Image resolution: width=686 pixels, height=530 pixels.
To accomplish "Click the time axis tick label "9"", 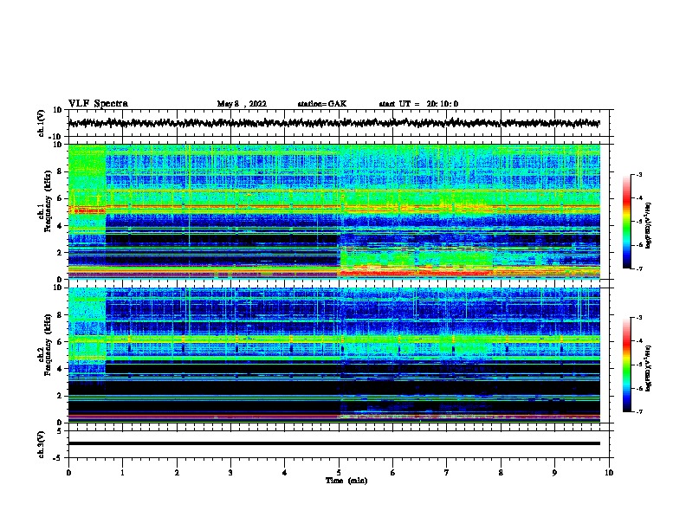I will [x=554, y=473].
